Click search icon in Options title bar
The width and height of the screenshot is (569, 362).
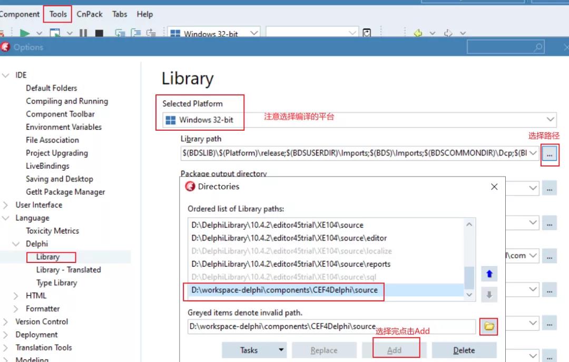pyautogui.click(x=538, y=47)
